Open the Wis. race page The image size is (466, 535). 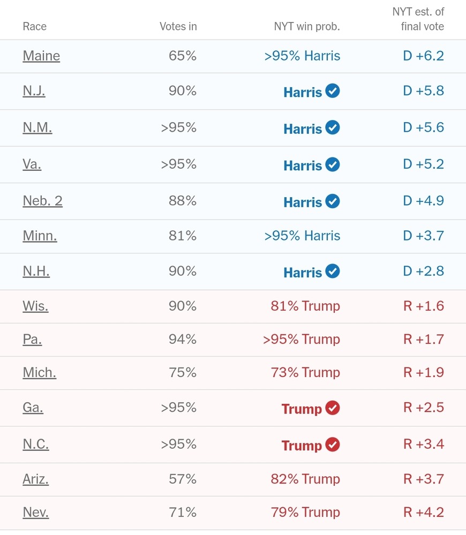pos(35,306)
